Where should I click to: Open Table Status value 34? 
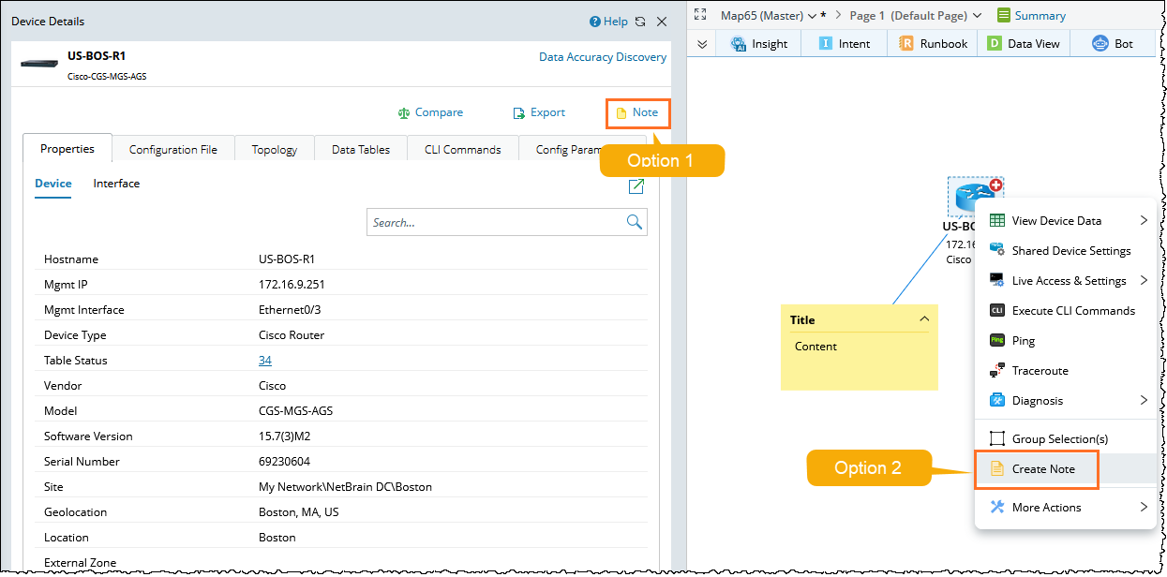point(265,361)
